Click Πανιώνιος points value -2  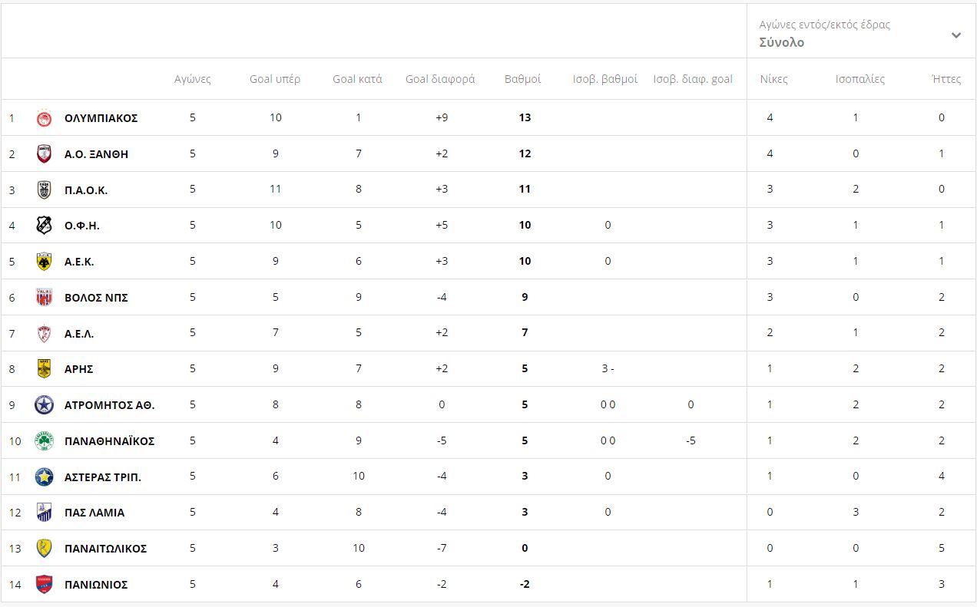[525, 585]
